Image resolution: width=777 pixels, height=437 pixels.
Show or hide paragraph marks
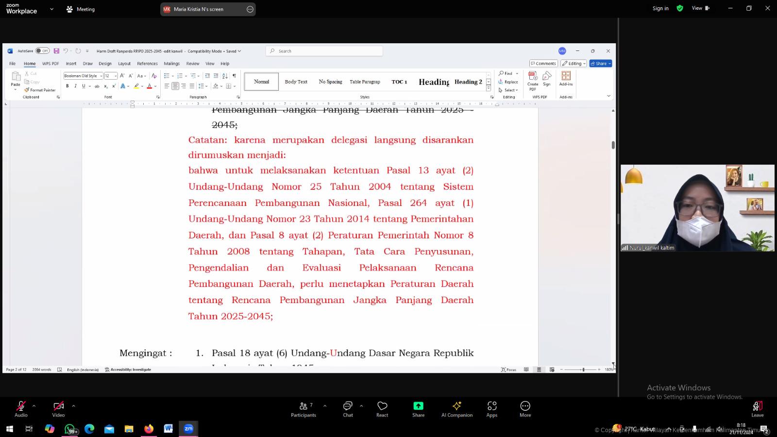[234, 76]
